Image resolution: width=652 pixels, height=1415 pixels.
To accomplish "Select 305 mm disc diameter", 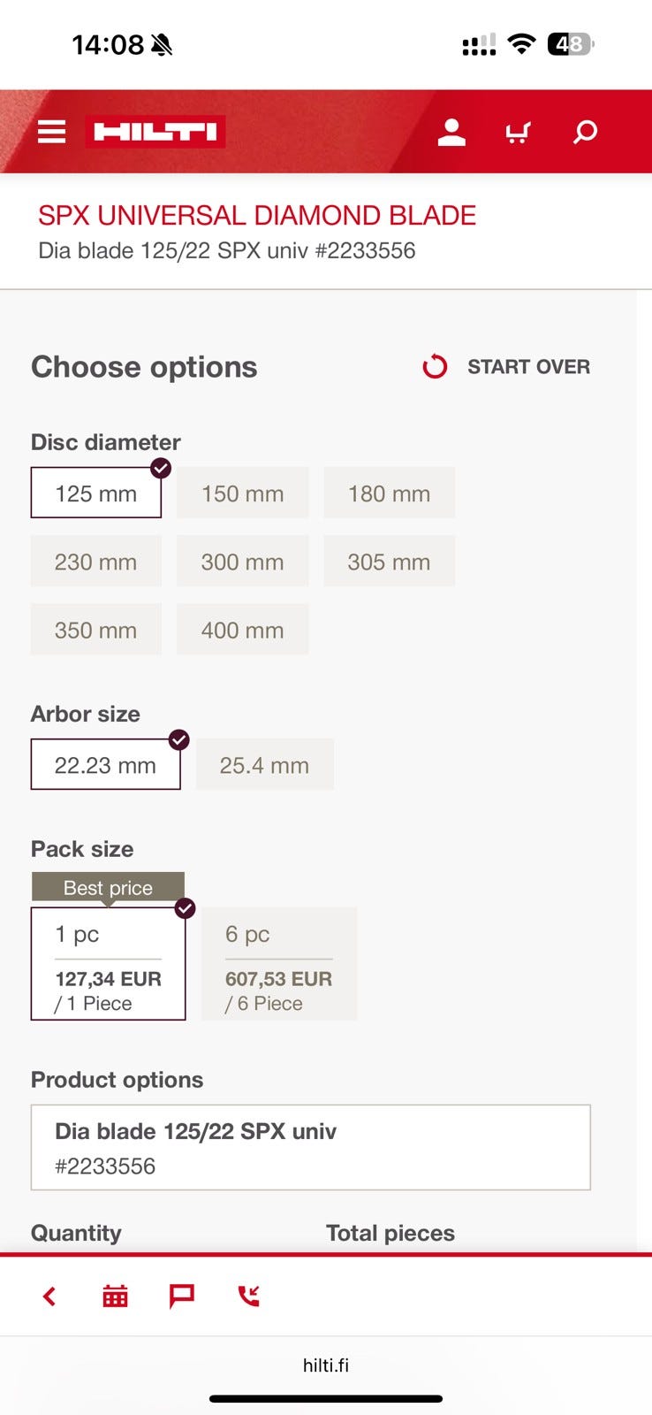I will coord(389,562).
